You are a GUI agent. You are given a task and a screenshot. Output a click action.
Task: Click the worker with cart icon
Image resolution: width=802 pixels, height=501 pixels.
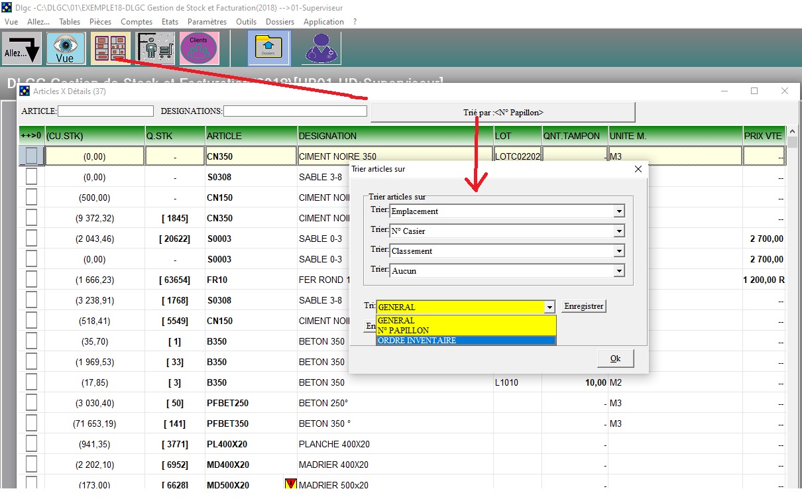click(x=155, y=49)
